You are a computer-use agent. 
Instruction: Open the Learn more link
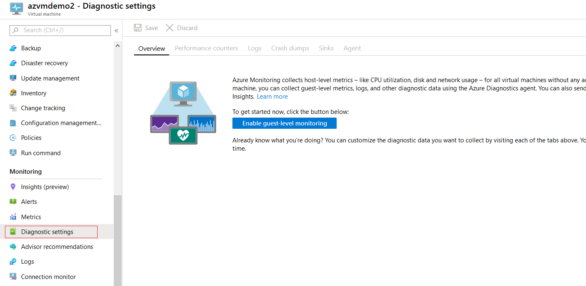pos(272,97)
